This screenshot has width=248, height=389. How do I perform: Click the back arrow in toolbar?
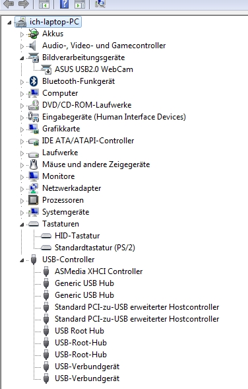(9, 4)
